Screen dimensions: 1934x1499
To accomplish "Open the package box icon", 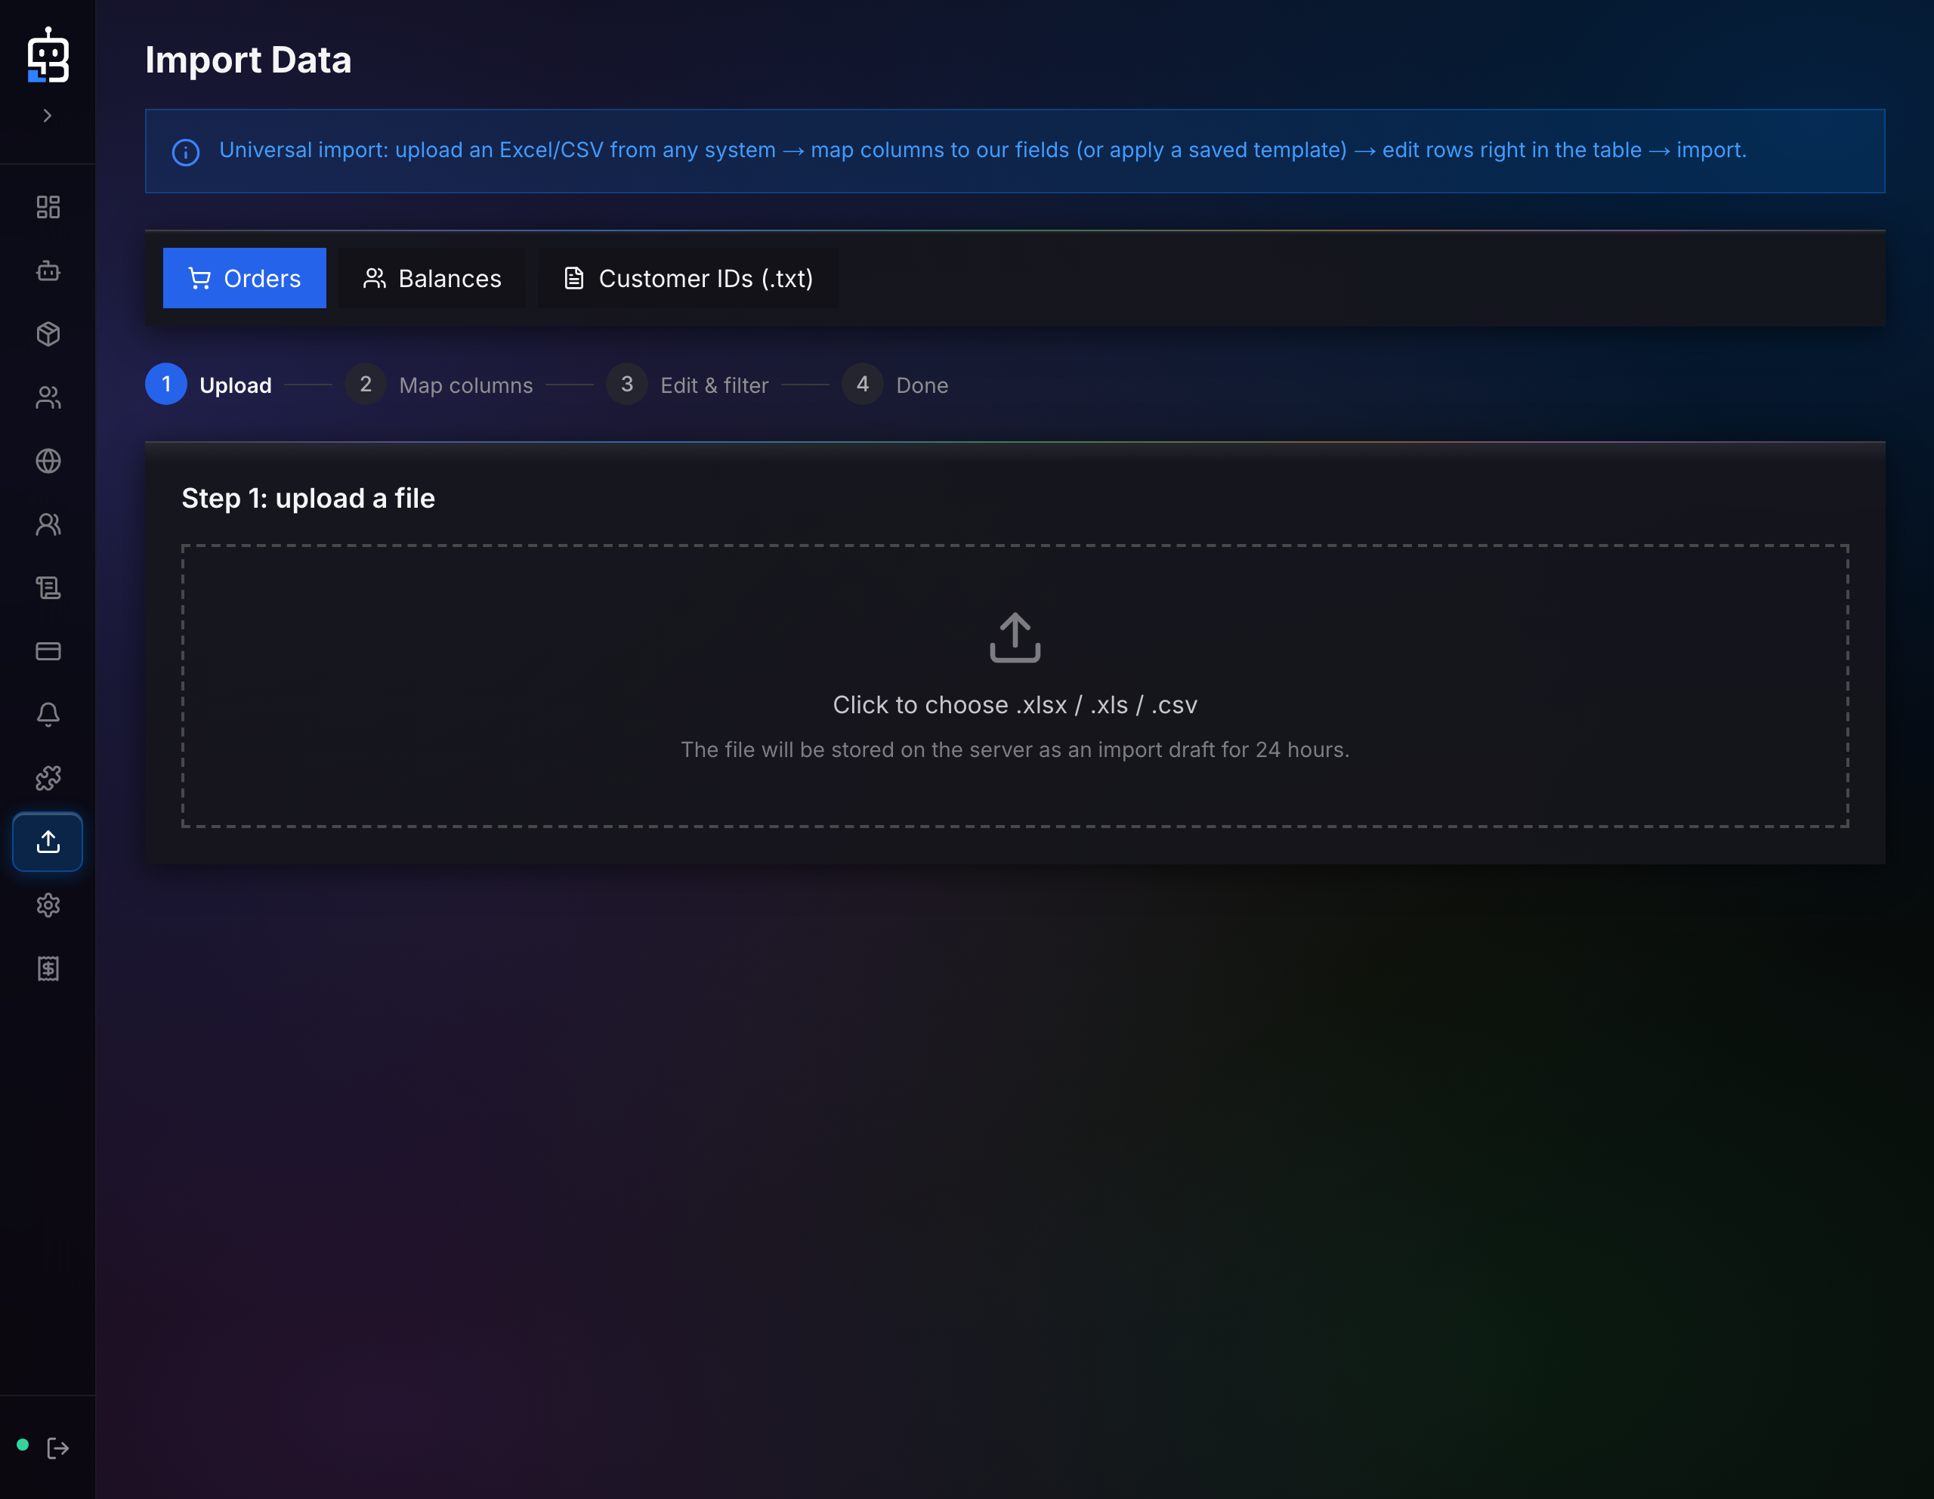I will point(48,334).
